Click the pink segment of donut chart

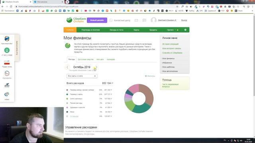tap(134, 89)
